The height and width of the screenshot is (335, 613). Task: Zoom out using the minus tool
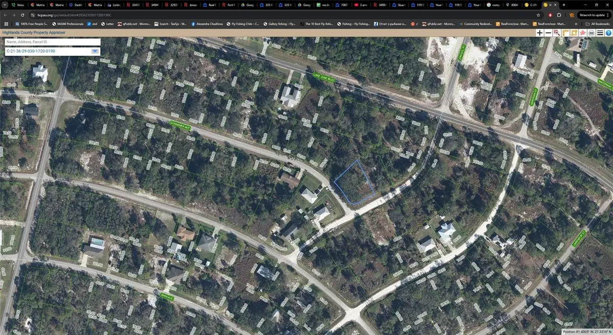click(x=548, y=32)
